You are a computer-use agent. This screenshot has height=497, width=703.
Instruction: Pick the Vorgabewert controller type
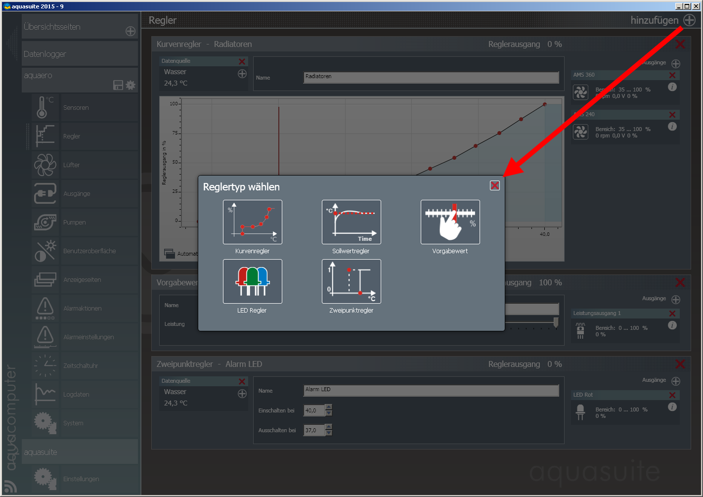point(450,222)
